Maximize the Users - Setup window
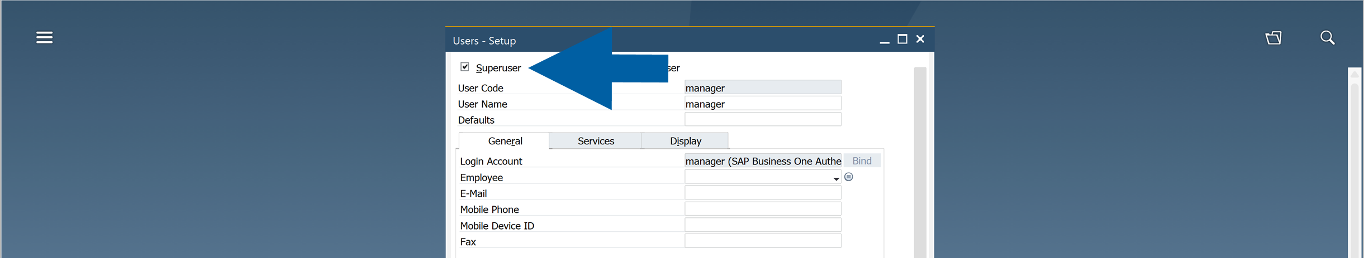1364x258 pixels. pyautogui.click(x=902, y=39)
